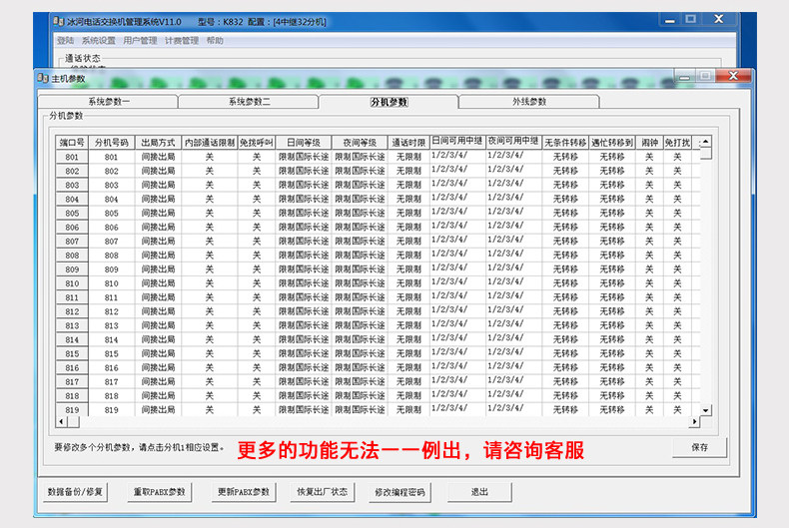
Task: Click 内部通话限制 cell in row 816
Action: [x=210, y=368]
